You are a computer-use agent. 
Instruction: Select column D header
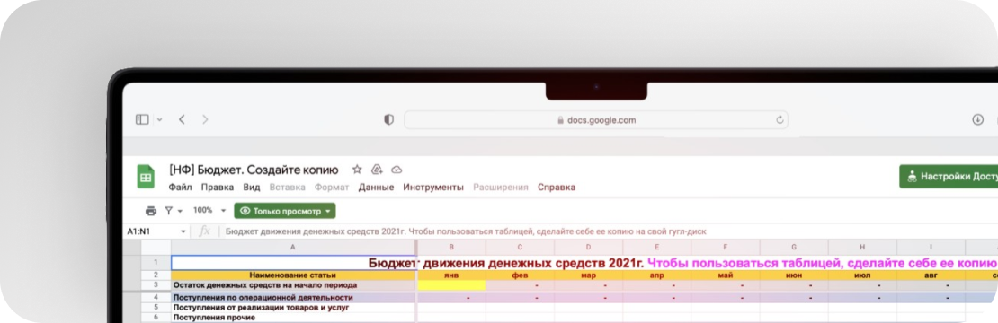588,247
